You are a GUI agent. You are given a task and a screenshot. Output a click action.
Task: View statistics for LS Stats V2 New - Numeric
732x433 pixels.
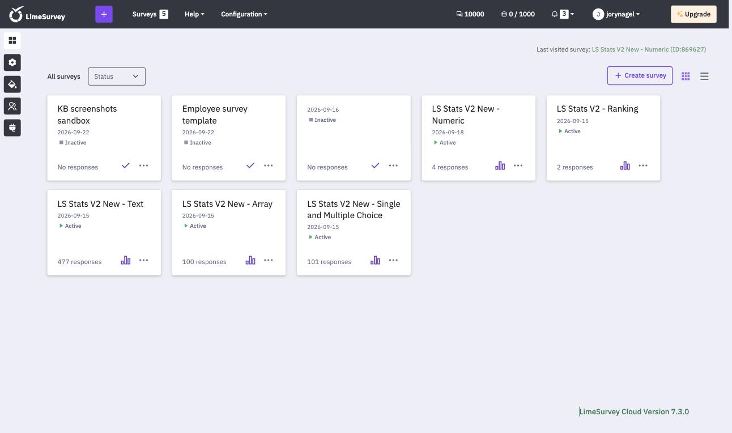pyautogui.click(x=500, y=165)
